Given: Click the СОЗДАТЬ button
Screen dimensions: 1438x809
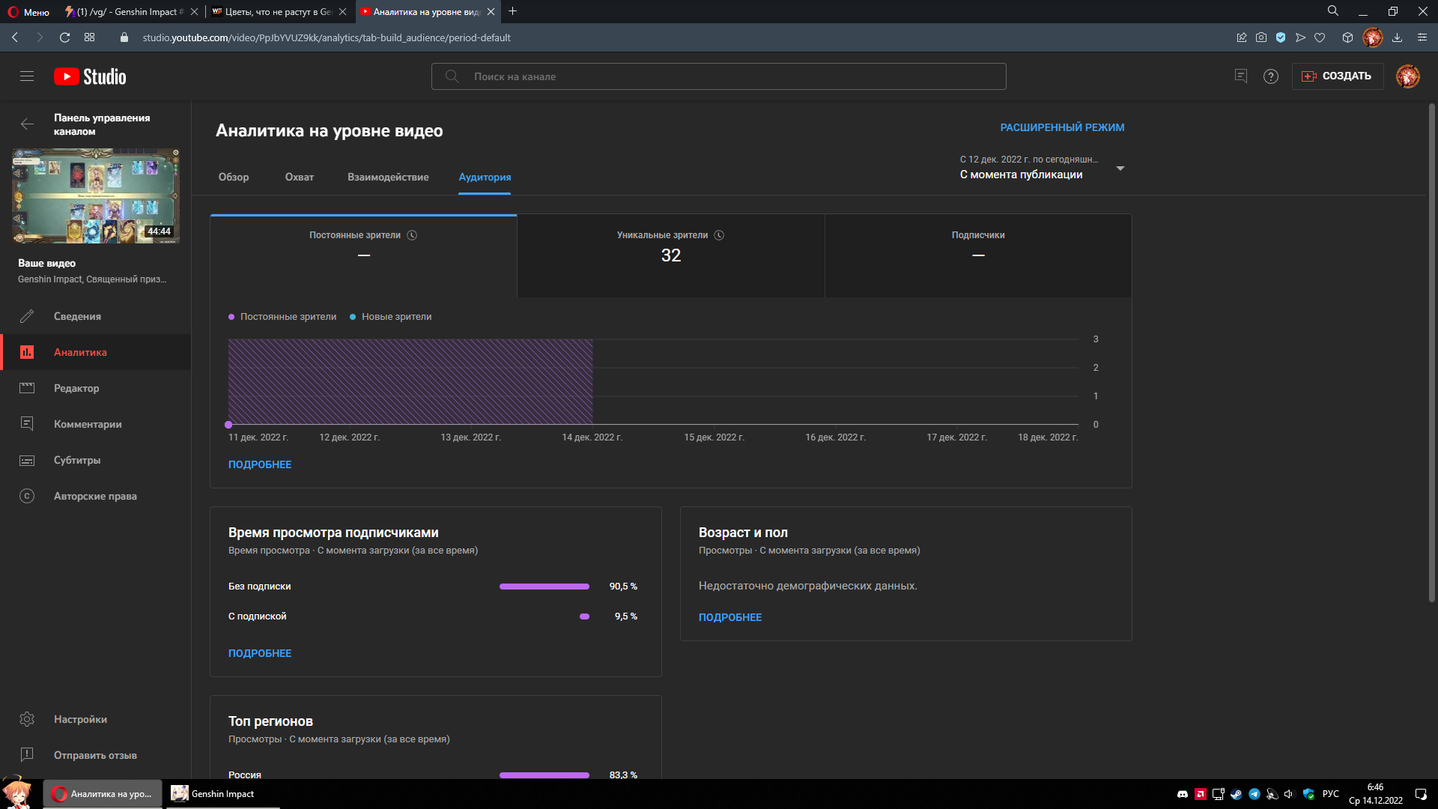Looking at the screenshot, I should click(x=1337, y=76).
